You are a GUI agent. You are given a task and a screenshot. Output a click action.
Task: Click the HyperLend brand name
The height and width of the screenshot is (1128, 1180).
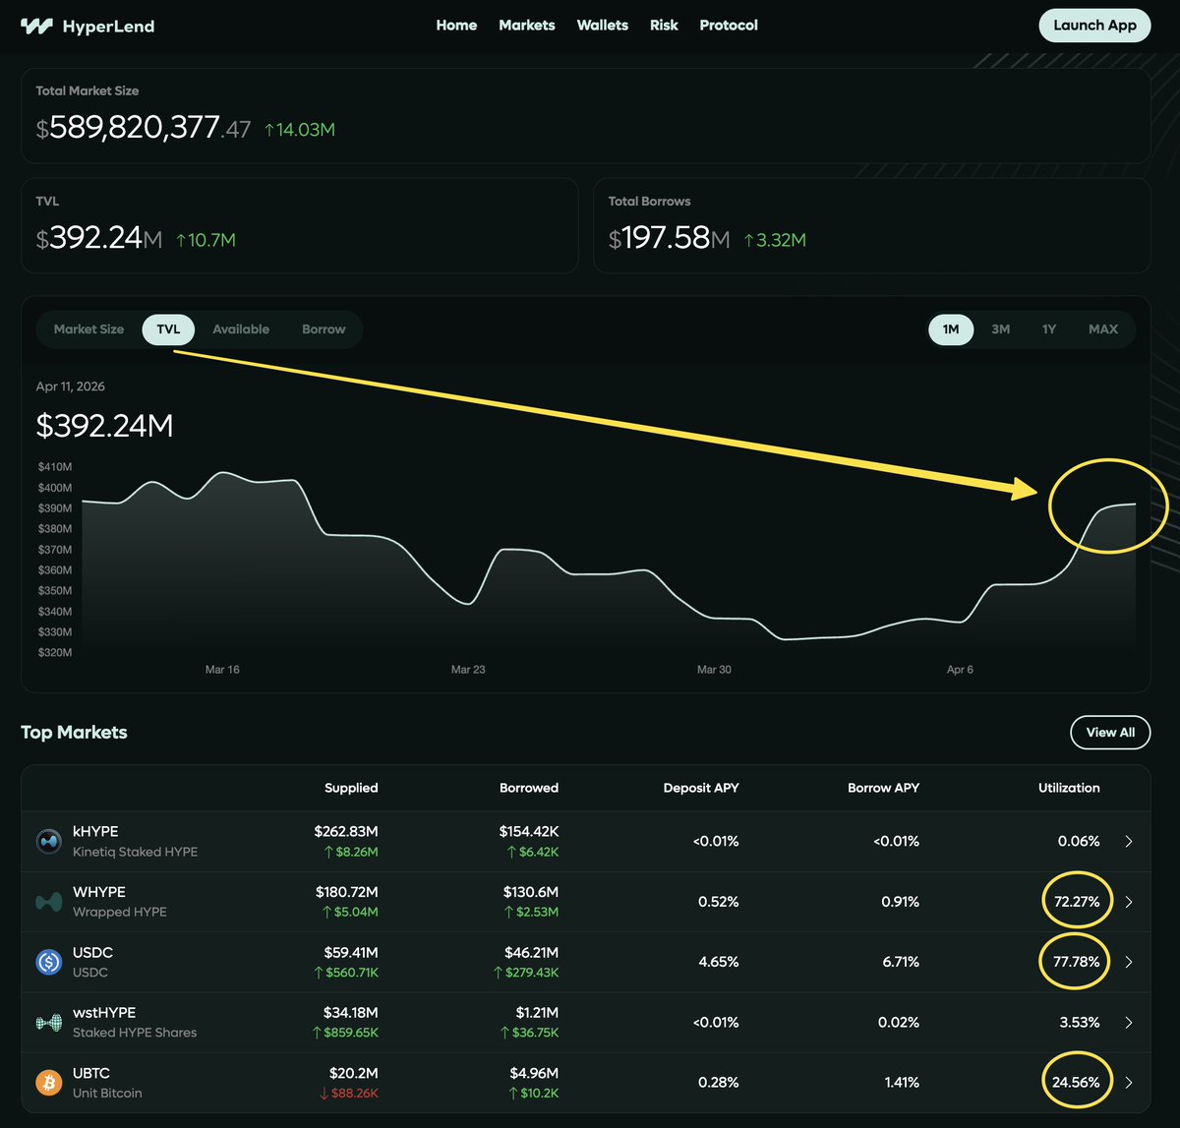[108, 27]
